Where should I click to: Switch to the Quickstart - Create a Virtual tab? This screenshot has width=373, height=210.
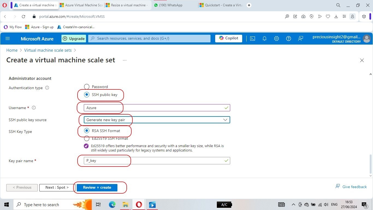[x=221, y=5]
